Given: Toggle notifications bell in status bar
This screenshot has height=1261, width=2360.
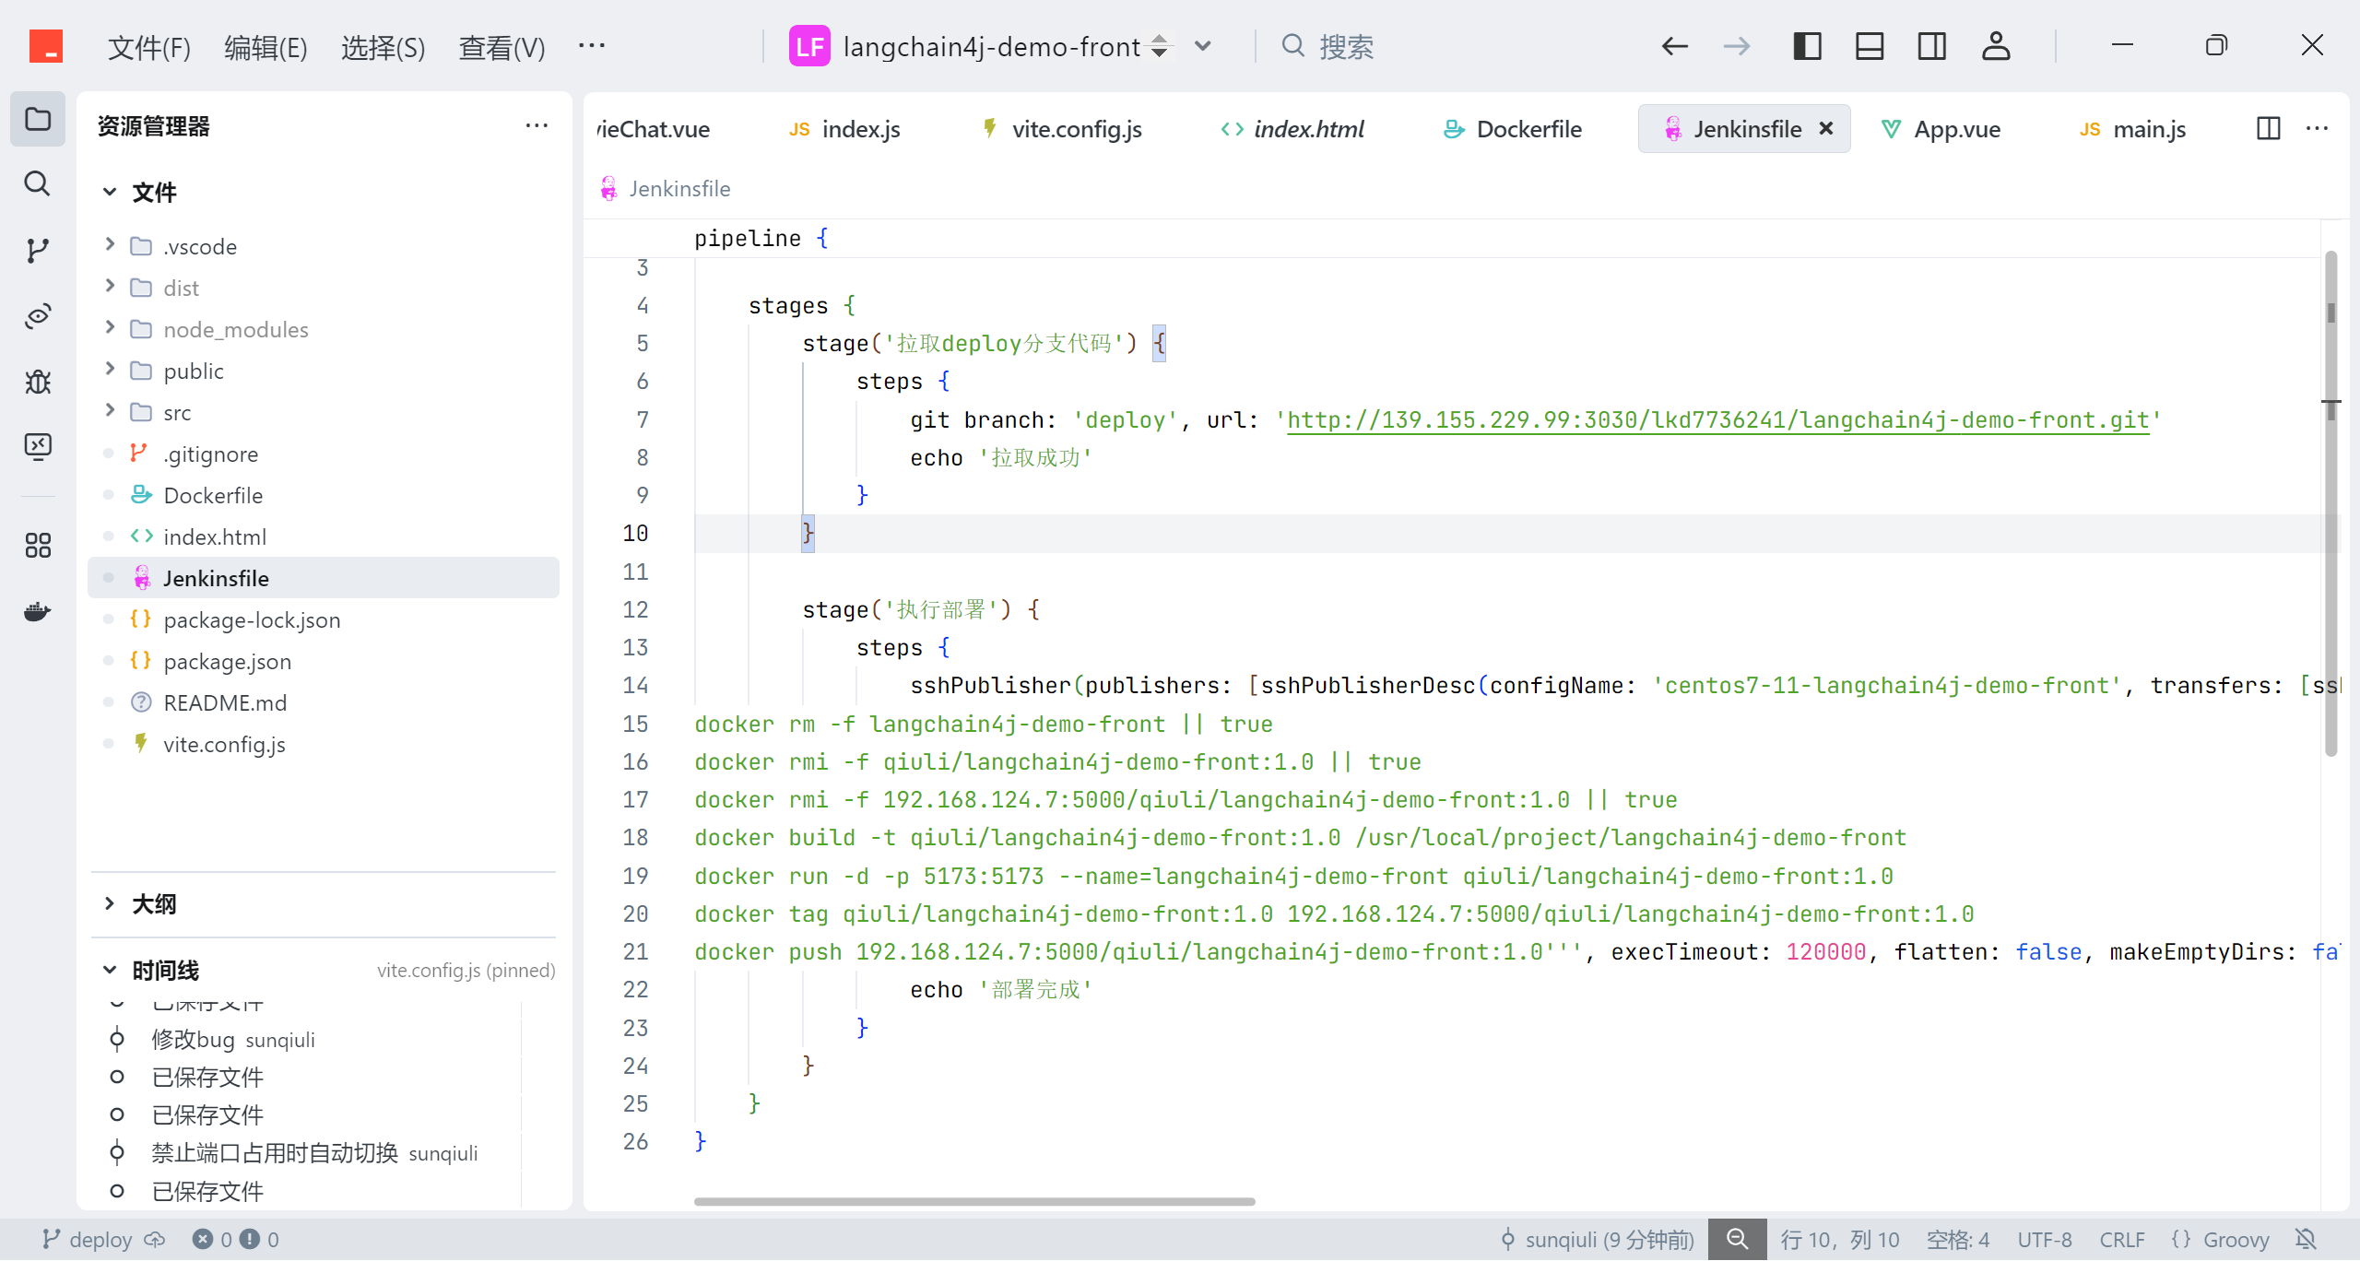Looking at the screenshot, I should pyautogui.click(x=2306, y=1239).
